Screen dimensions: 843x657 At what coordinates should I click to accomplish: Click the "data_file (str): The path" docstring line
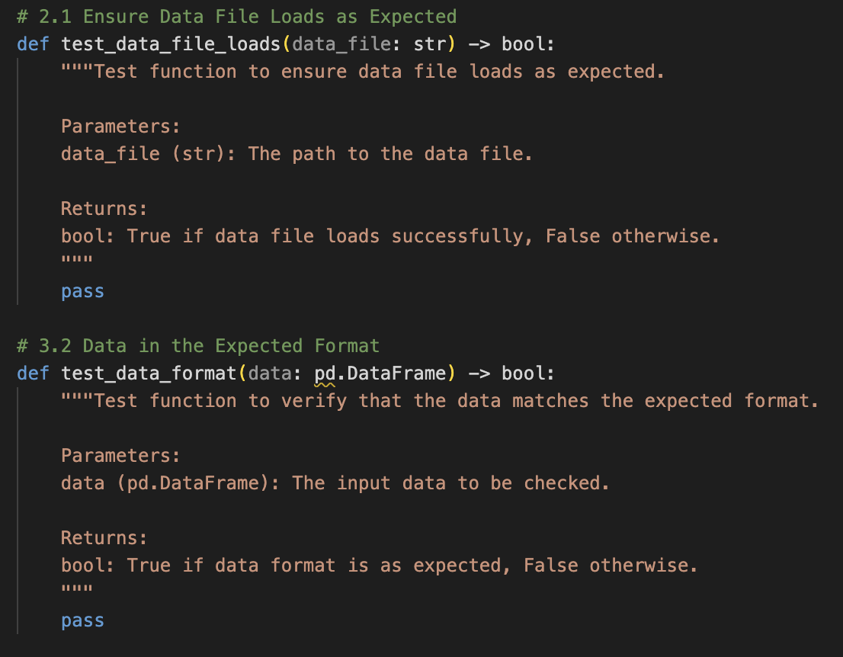(296, 153)
